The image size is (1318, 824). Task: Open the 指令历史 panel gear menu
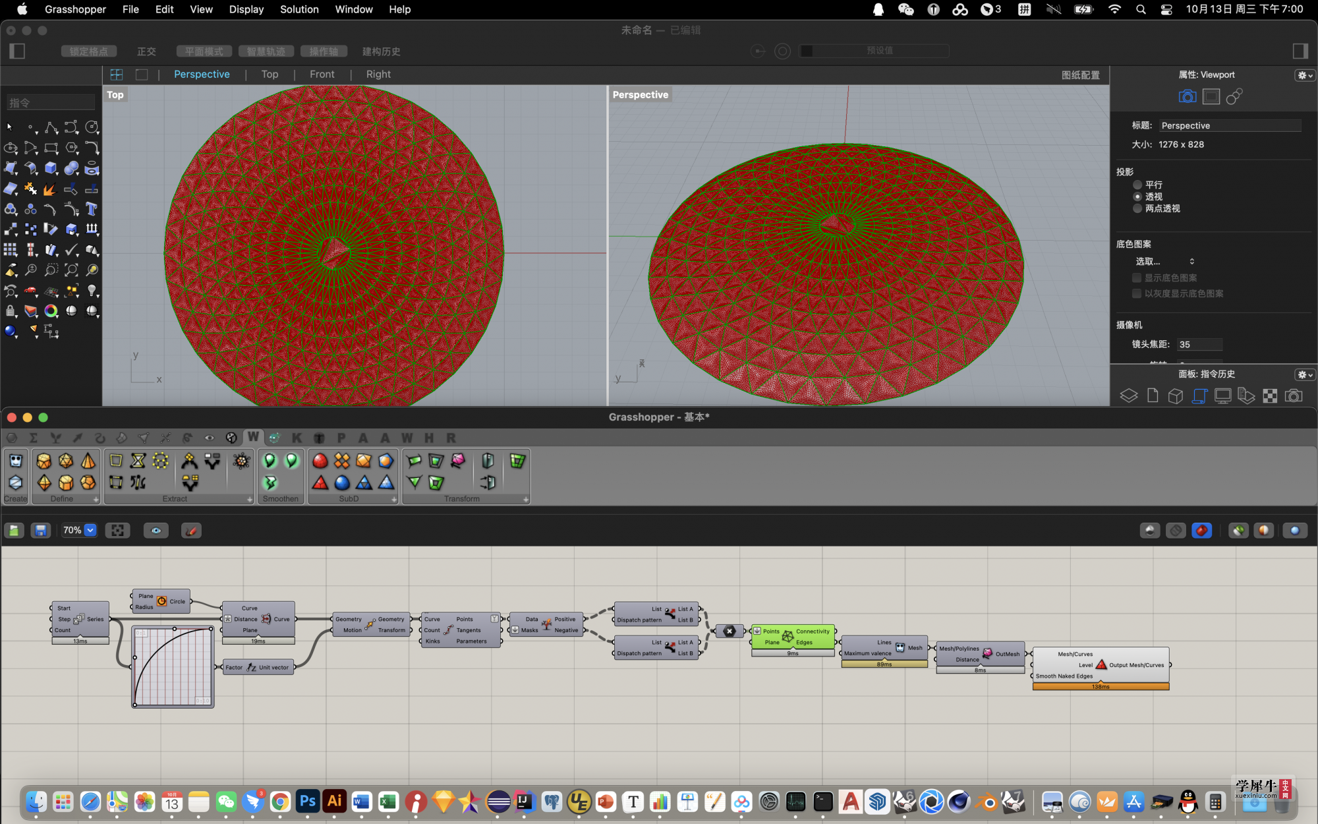[x=1305, y=374]
